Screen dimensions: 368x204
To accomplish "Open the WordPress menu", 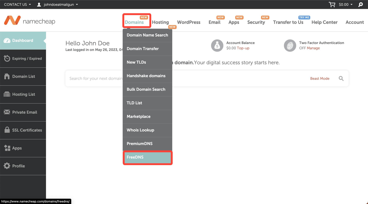I will [189, 22].
